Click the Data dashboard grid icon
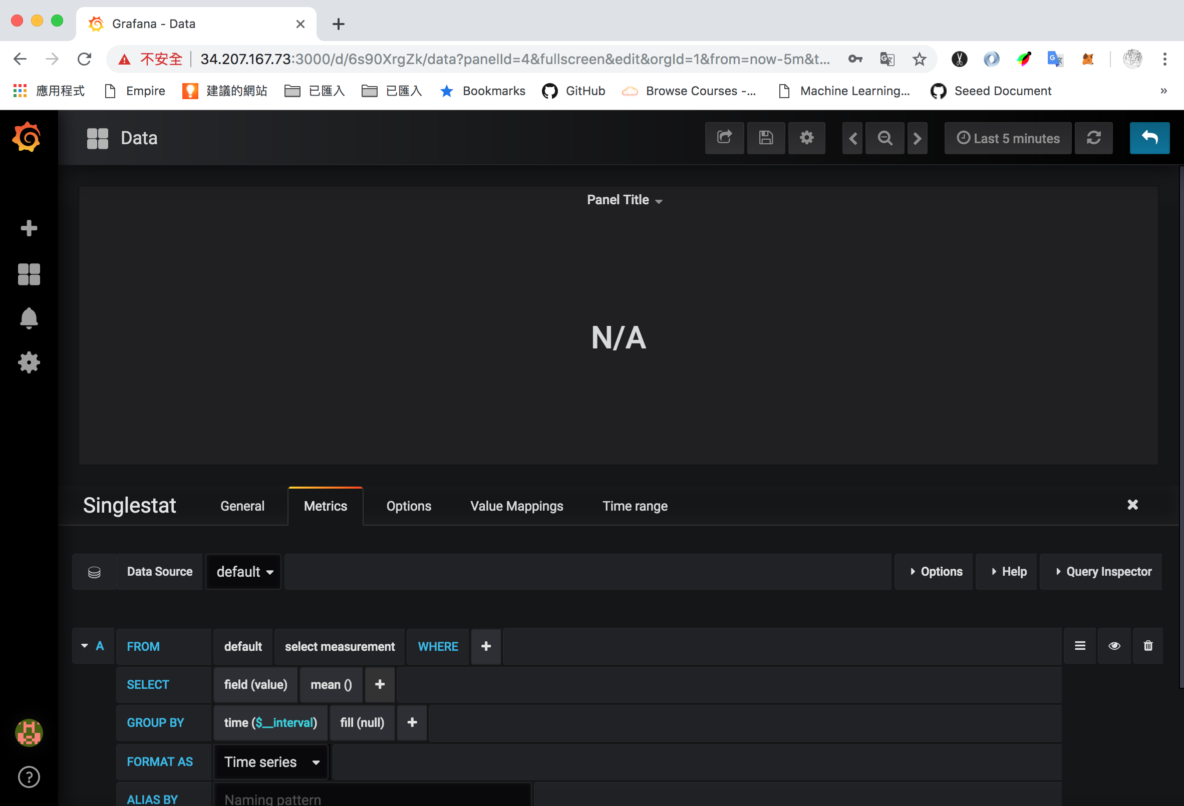The width and height of the screenshot is (1184, 806). tap(97, 138)
